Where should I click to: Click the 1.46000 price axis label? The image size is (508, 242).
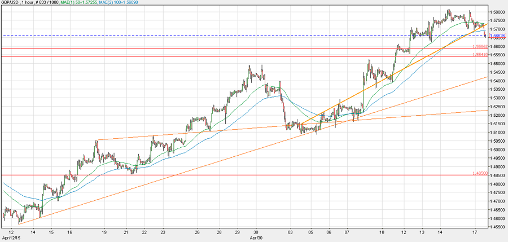(x=498, y=218)
